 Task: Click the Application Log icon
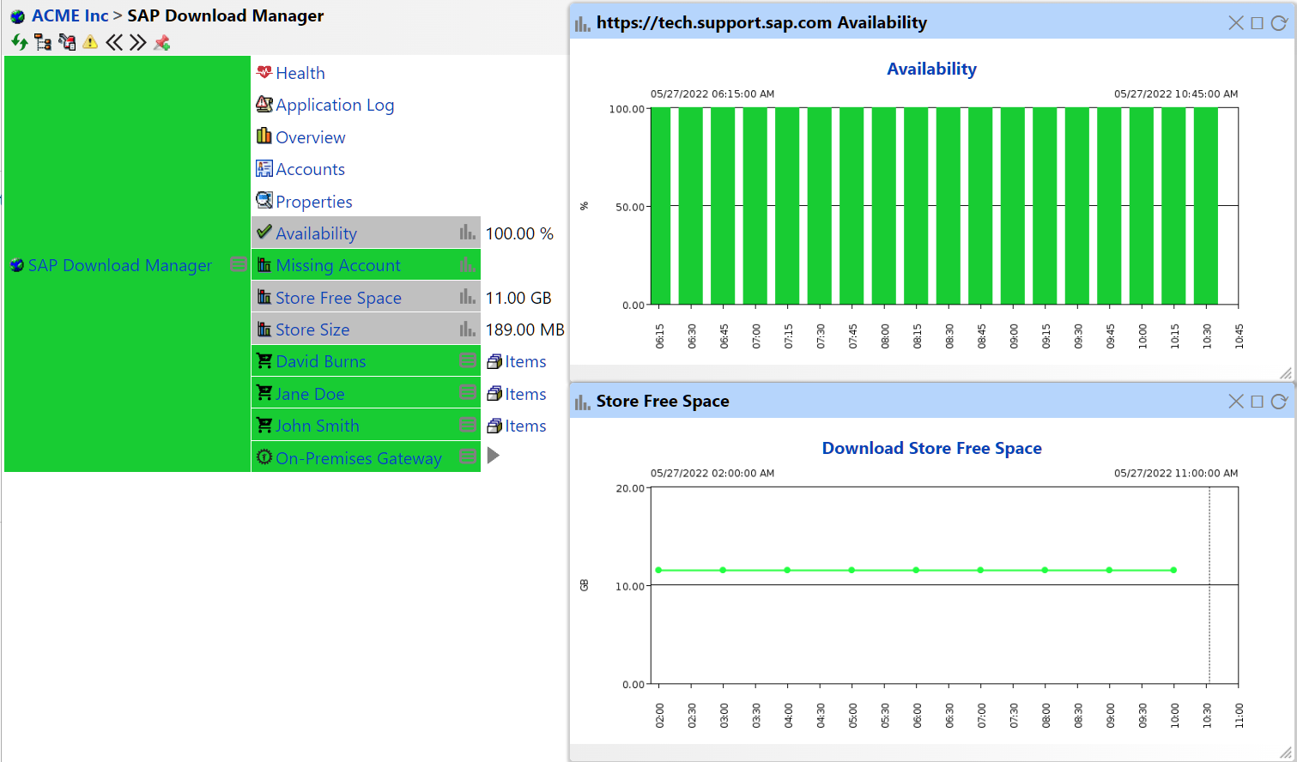click(264, 104)
